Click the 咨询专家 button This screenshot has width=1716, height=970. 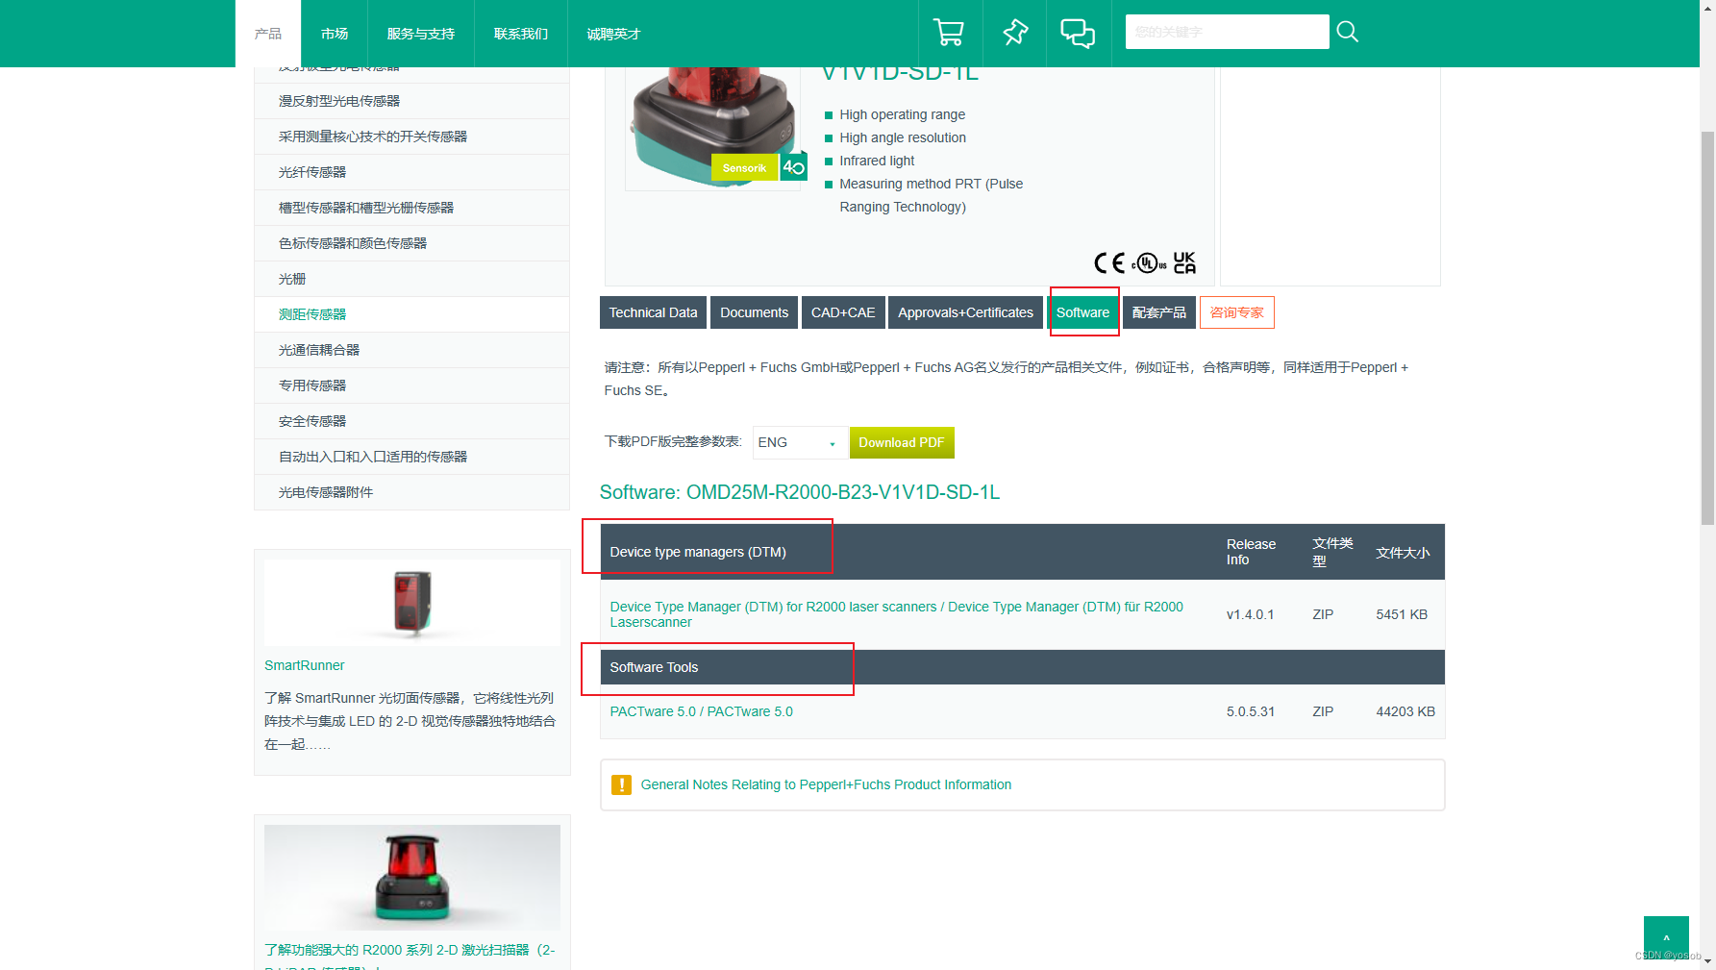1237,312
